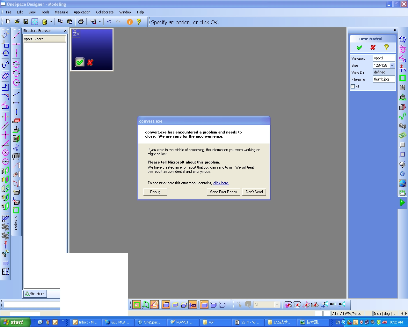The width and height of the screenshot is (408, 327).
Task: Switch to the Structure tab
Action: 35,293
